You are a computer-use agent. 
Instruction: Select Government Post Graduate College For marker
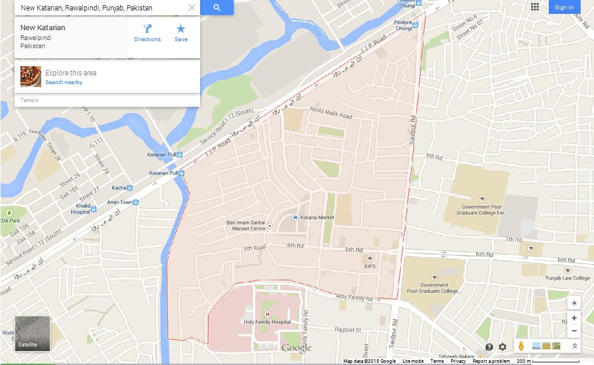(x=482, y=198)
